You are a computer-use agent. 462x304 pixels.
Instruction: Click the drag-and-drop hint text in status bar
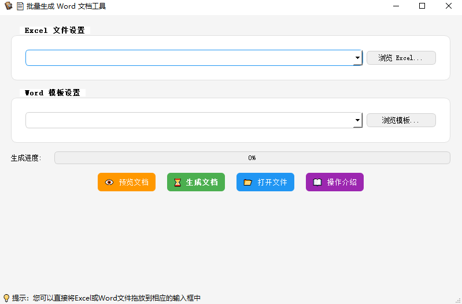tap(106, 298)
